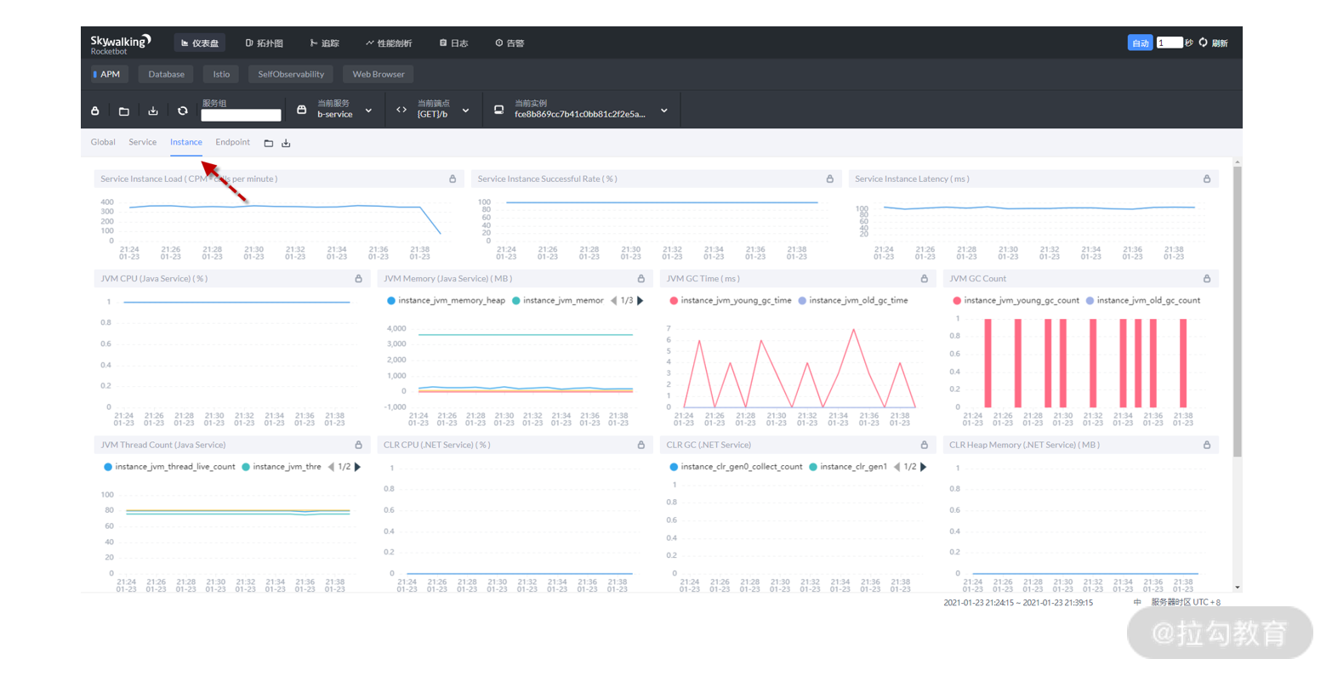Viewport: 1332px width, 676px height.
Task: Click lock icon on JVM CPU panel
Action: point(358,278)
